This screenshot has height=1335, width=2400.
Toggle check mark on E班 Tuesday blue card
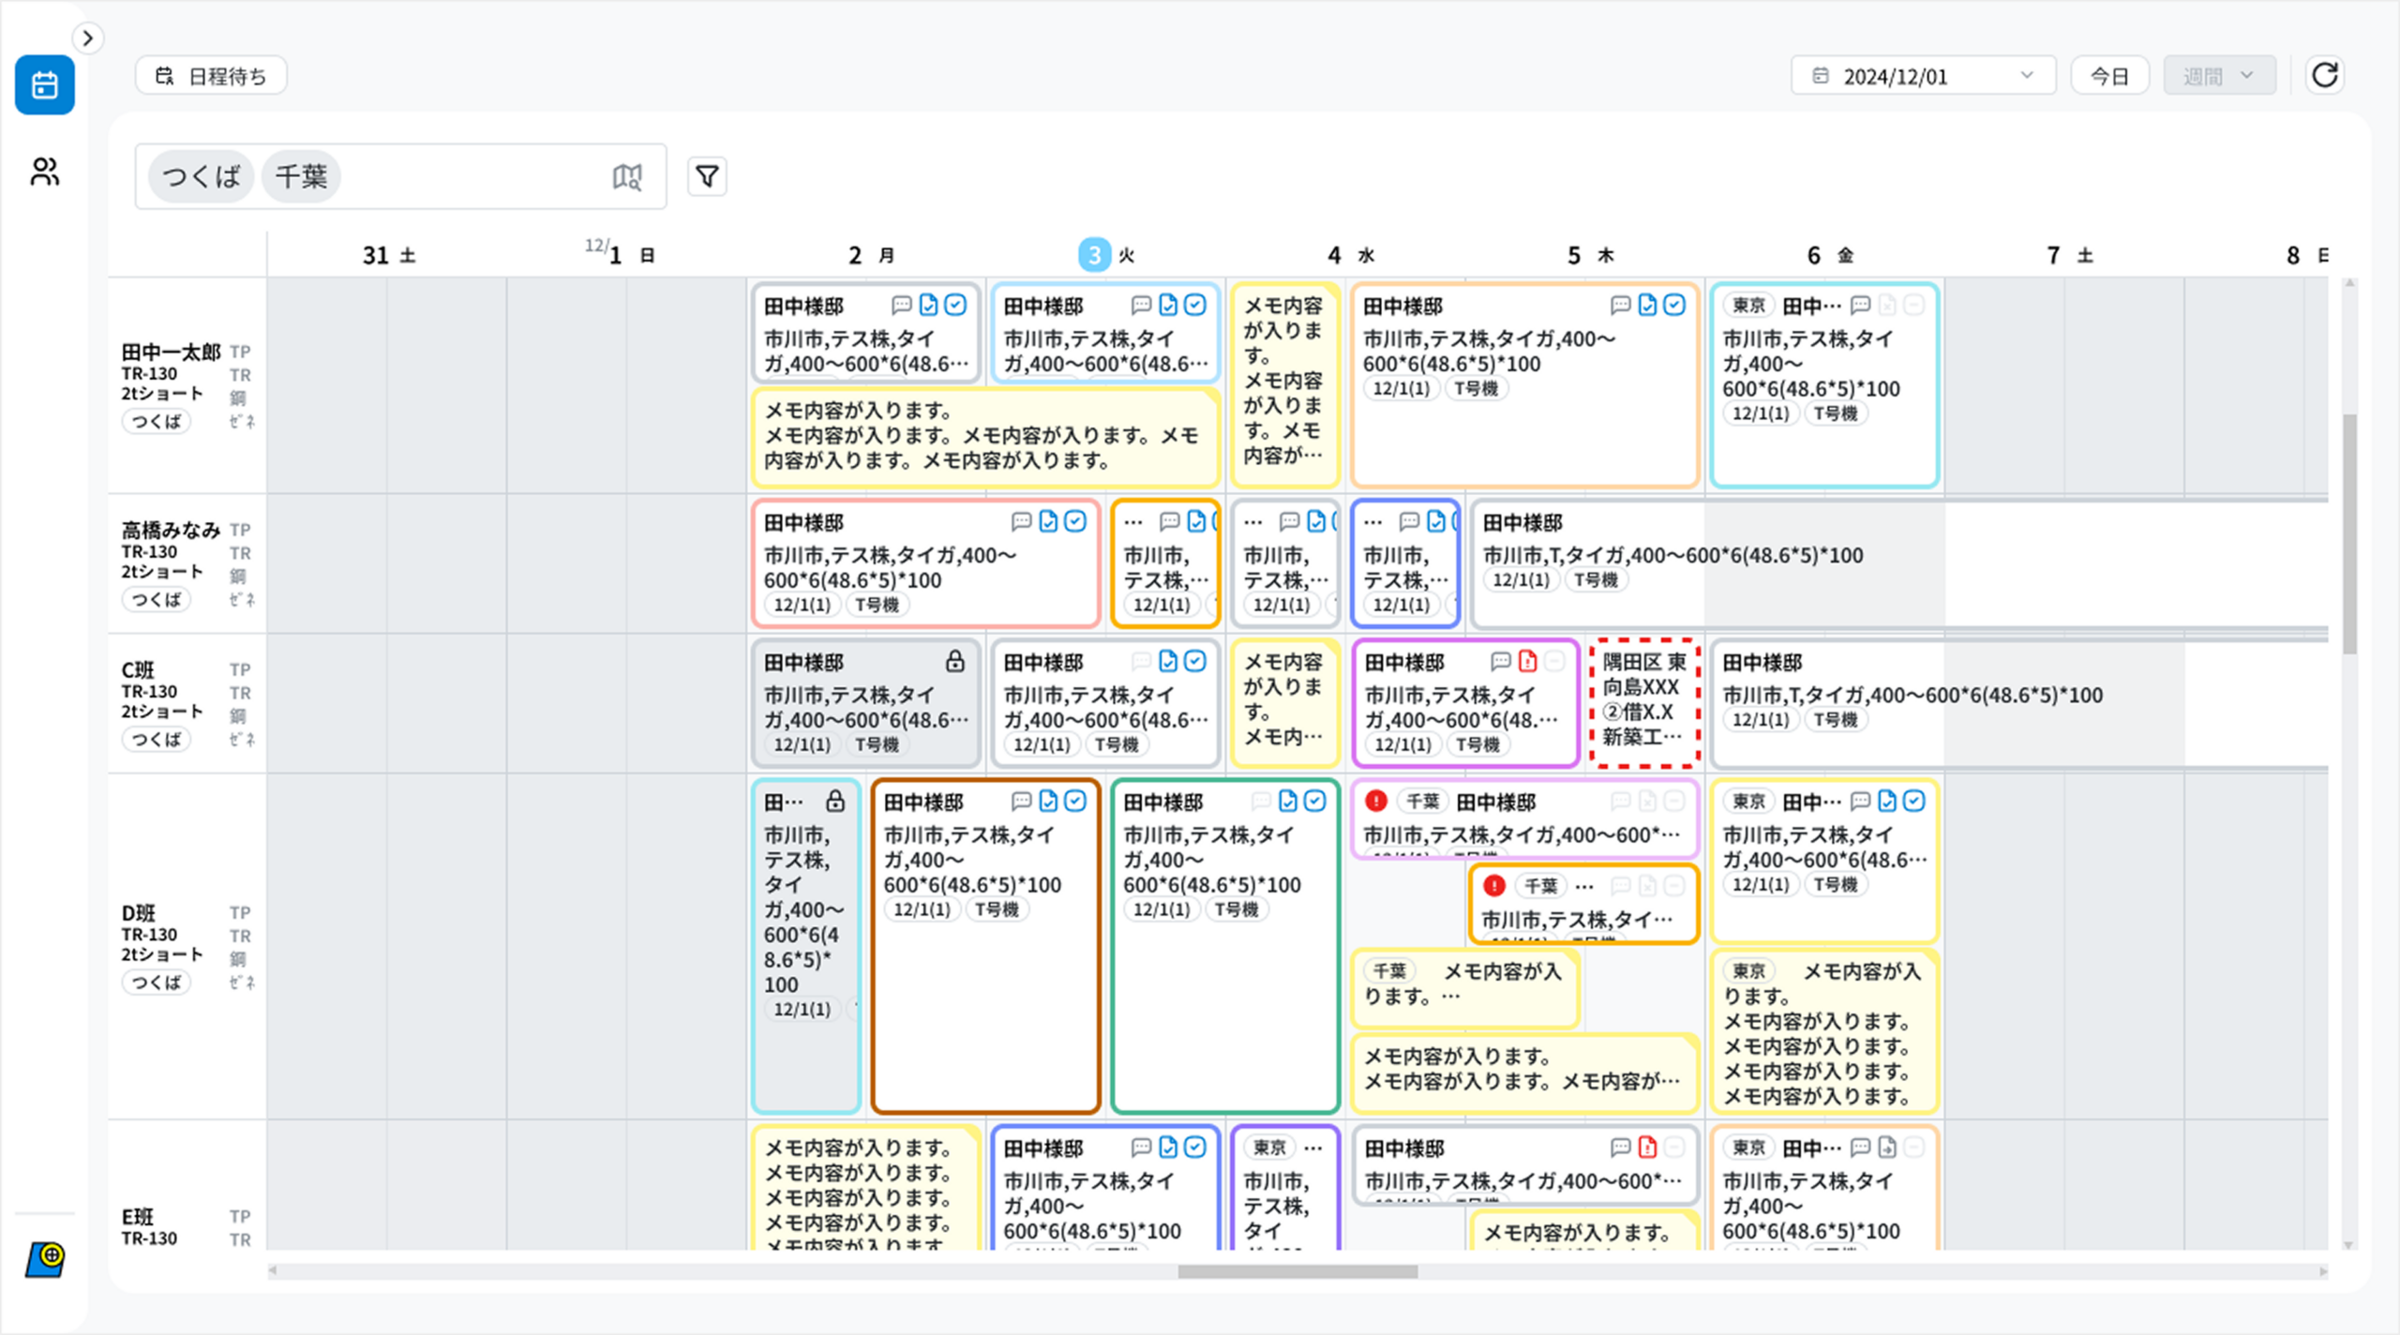1195,1147
